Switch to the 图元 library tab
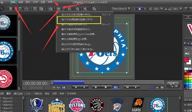The width and height of the screenshot is (192, 112). (9, 94)
